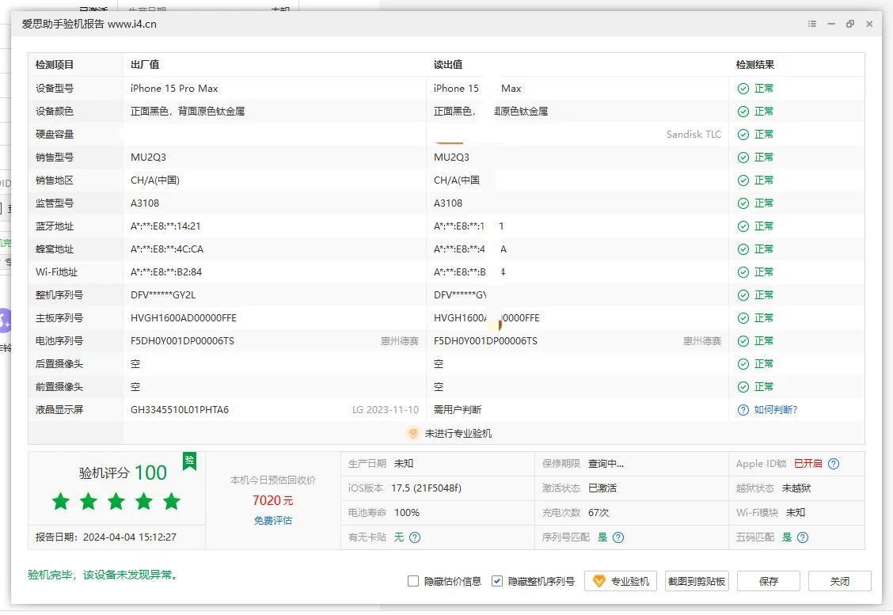Select factory serial DFV******GY2L
The width and height of the screenshot is (893, 615).
(x=163, y=295)
